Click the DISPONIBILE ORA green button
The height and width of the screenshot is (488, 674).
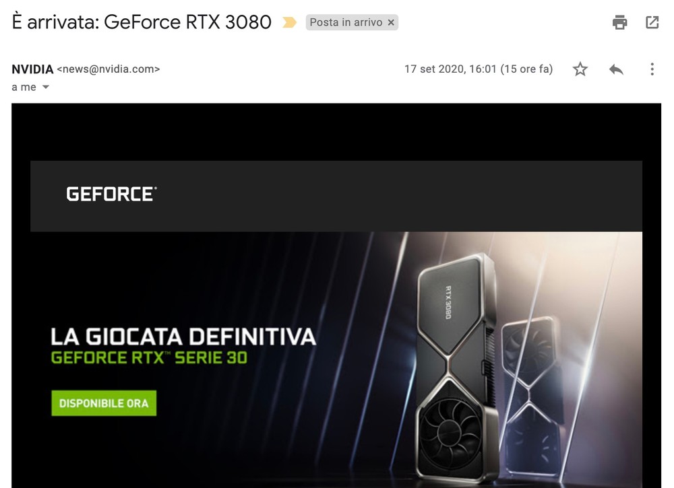tap(104, 403)
